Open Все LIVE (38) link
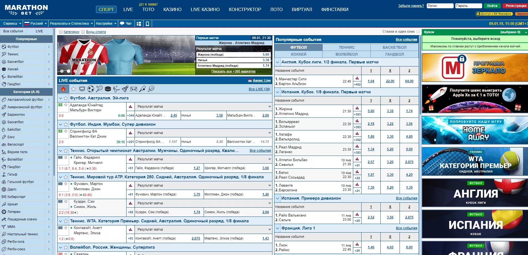This screenshot has height=255, width=528. click(259, 89)
